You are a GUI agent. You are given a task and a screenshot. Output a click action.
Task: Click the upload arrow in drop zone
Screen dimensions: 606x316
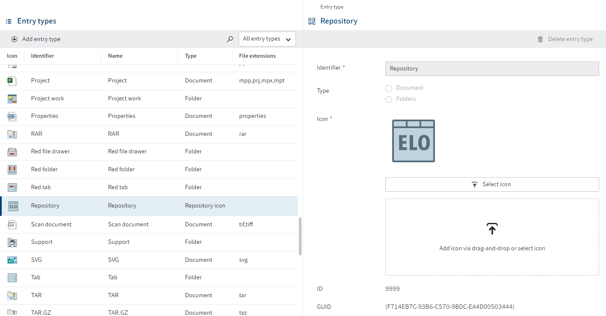coord(492,228)
